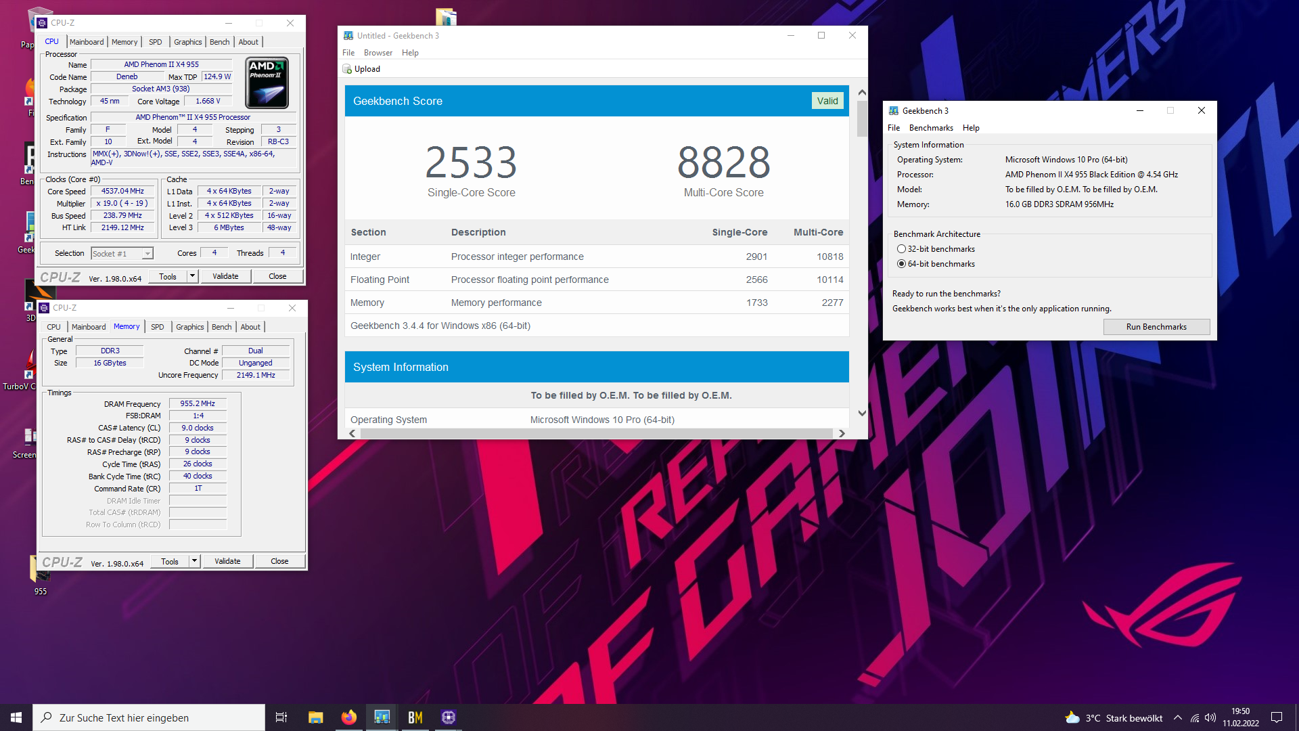The width and height of the screenshot is (1299, 731).
Task: Click the taskbar clock showing 19:50
Action: click(x=1240, y=717)
